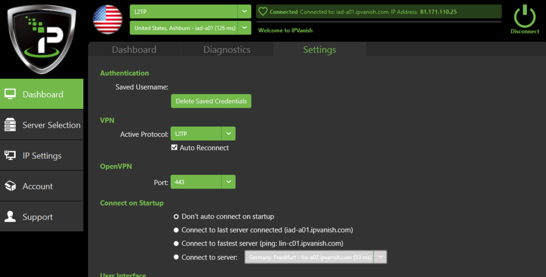Select Connect to last server connected option

(x=176, y=230)
